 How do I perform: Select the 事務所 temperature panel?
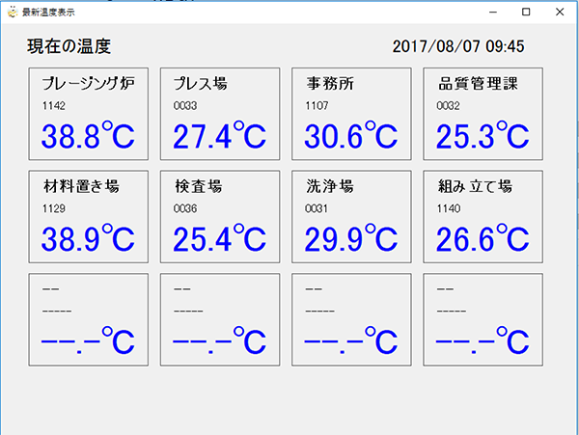point(351,114)
